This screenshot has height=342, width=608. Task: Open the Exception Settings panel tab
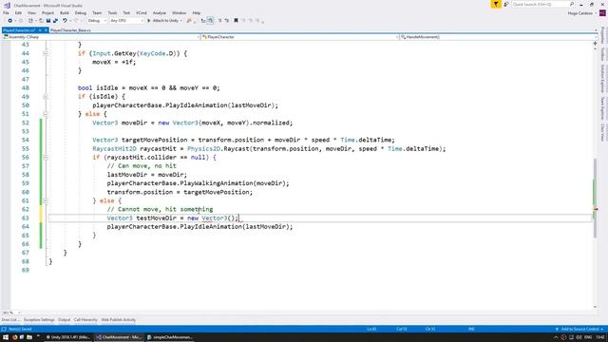39,320
